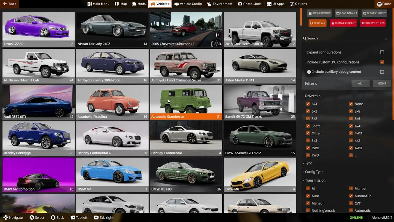Open the Mods menu
Image resolution: width=394 pixels, height=222 pixels.
(x=139, y=4)
